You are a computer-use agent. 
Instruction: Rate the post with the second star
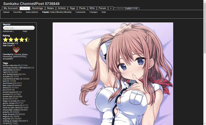(x=11, y=40)
